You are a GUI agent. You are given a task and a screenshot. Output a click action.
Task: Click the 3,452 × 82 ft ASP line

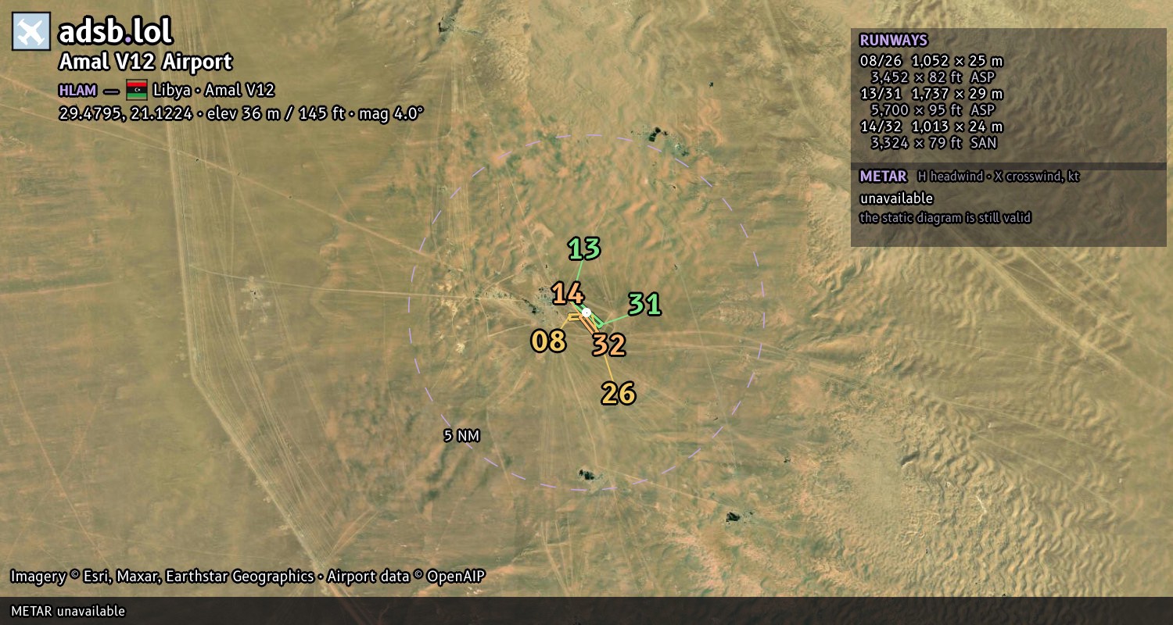click(x=934, y=77)
